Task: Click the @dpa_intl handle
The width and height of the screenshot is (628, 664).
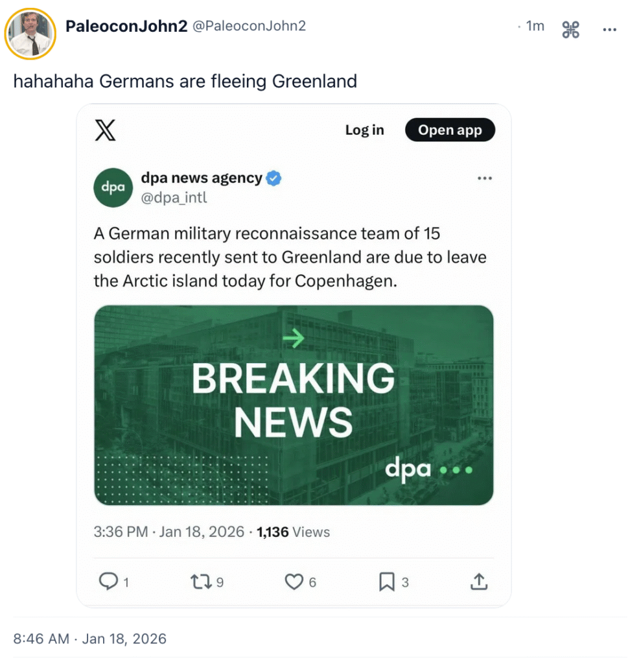Action: 174,198
